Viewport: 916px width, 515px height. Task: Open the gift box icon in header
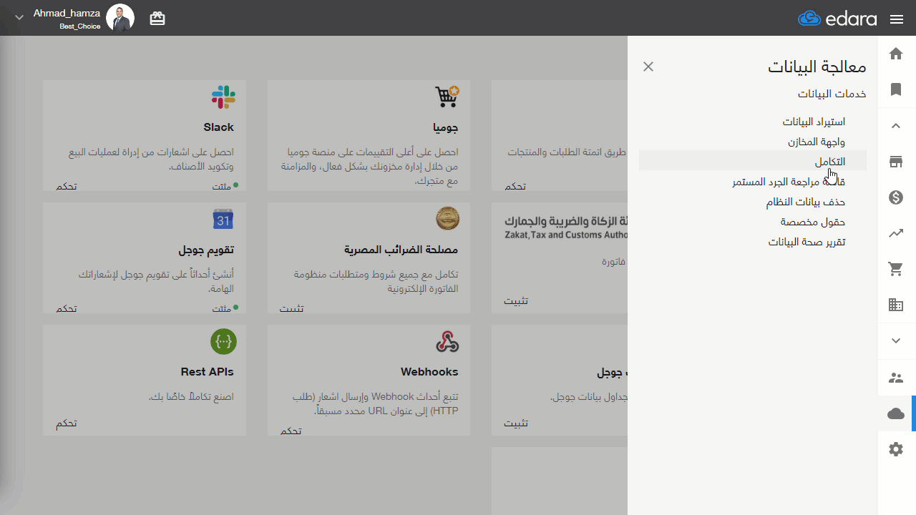pos(157,19)
